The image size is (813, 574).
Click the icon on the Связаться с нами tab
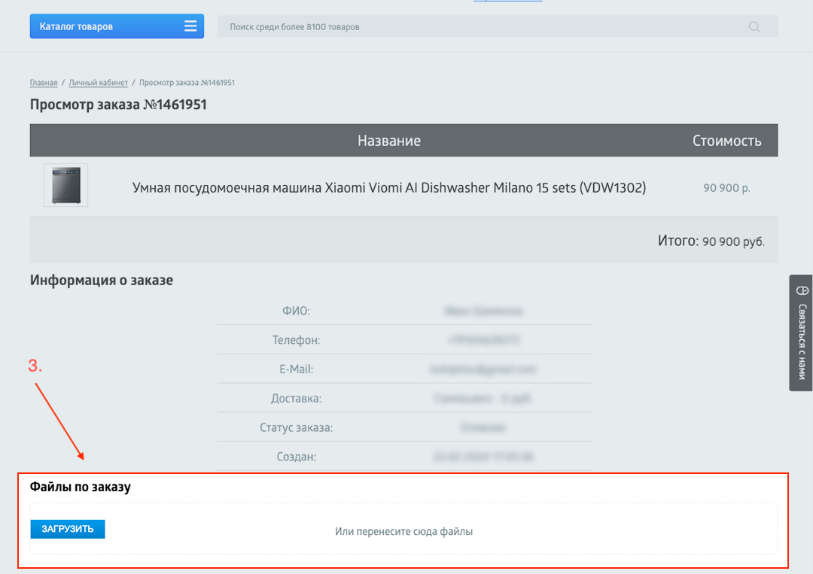click(802, 290)
